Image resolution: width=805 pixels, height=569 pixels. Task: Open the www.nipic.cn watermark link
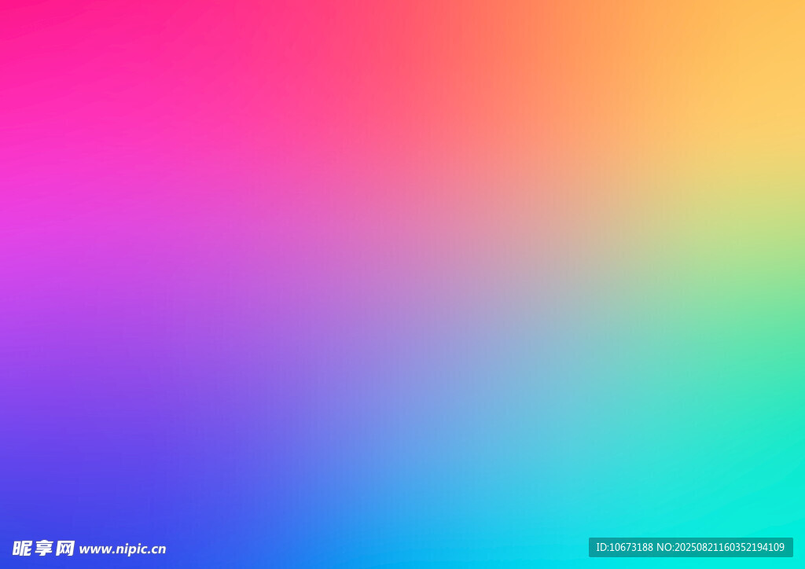pos(123,549)
